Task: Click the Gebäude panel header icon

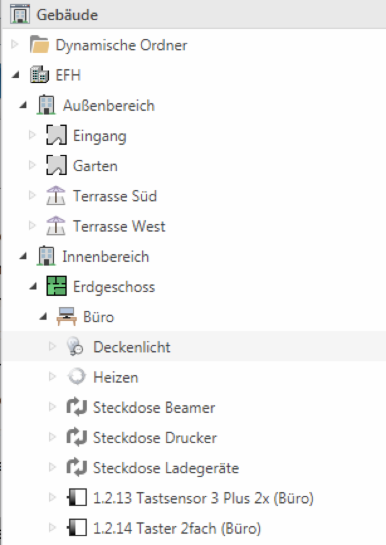Action: pos(17,14)
